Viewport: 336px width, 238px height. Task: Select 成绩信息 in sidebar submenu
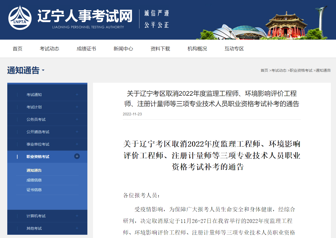click(x=34, y=180)
